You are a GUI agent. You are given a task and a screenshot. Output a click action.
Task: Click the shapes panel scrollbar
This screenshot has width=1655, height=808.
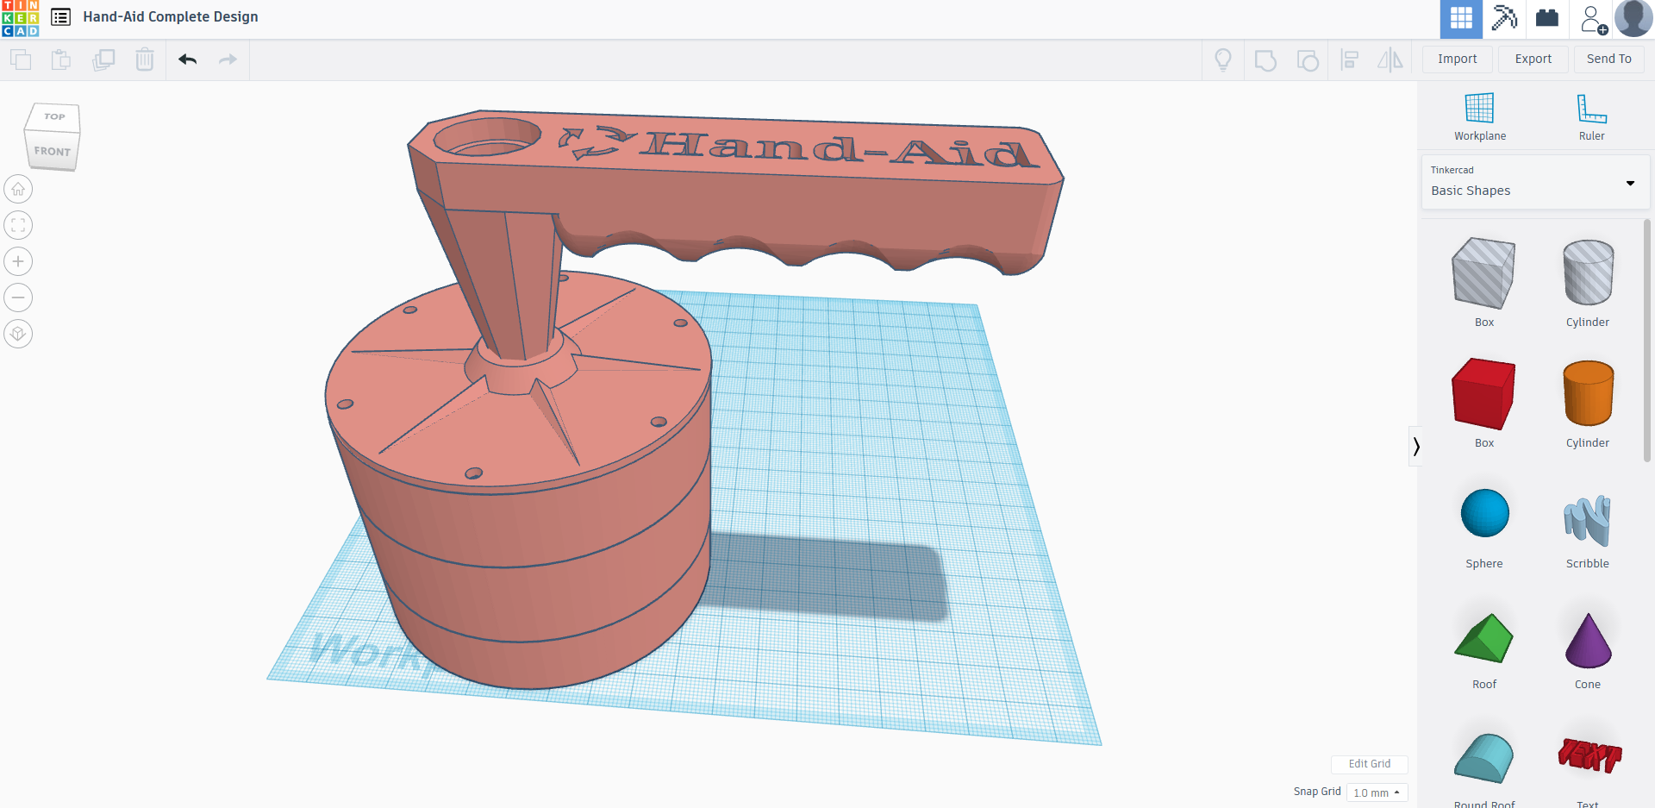(x=1647, y=341)
